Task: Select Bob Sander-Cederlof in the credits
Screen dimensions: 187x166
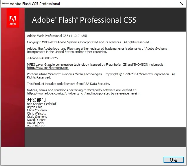Action: (42, 104)
